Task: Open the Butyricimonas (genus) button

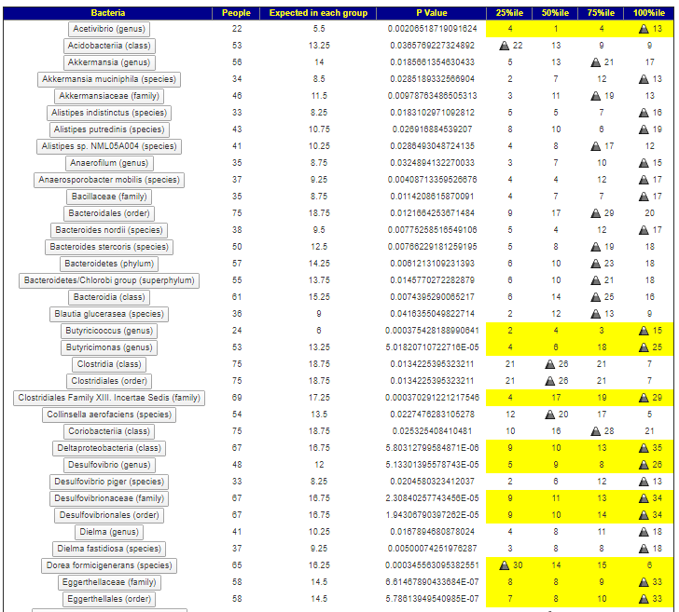Action: [108, 347]
